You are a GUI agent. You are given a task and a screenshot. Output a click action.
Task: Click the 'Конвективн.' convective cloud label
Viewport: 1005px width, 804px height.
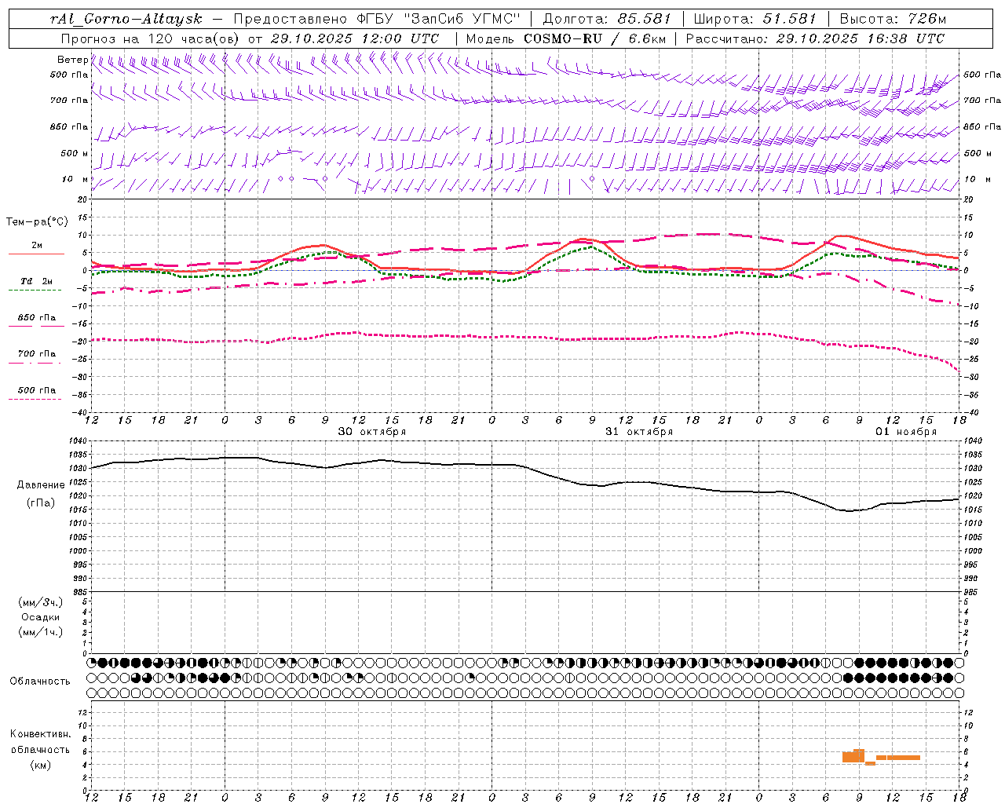coord(41,734)
